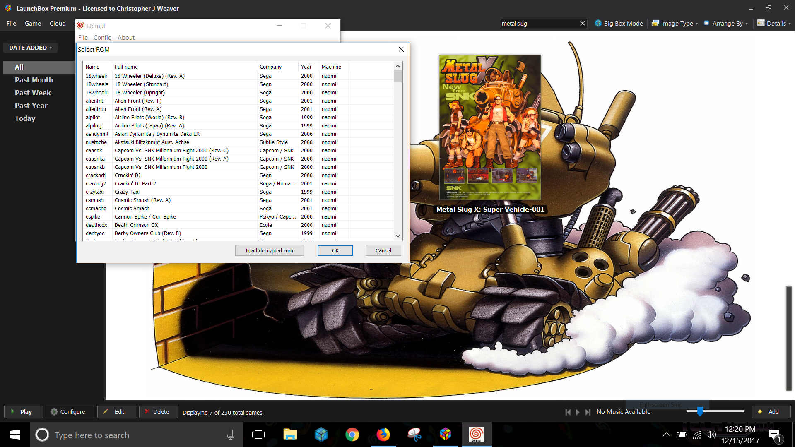
Task: Open the Windows Start menu
Action: 15,435
